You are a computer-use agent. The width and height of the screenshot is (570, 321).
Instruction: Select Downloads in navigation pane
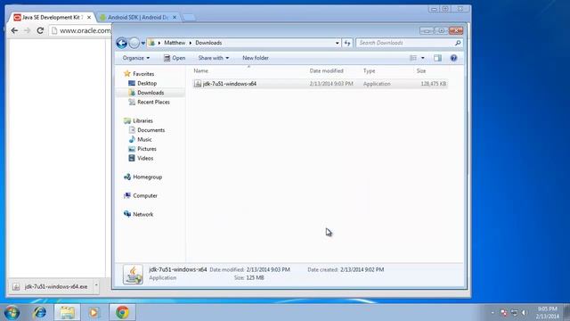coord(151,93)
